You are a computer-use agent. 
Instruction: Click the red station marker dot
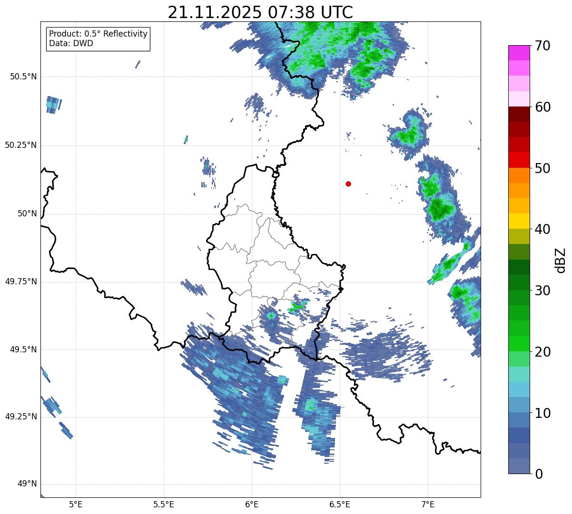click(348, 184)
